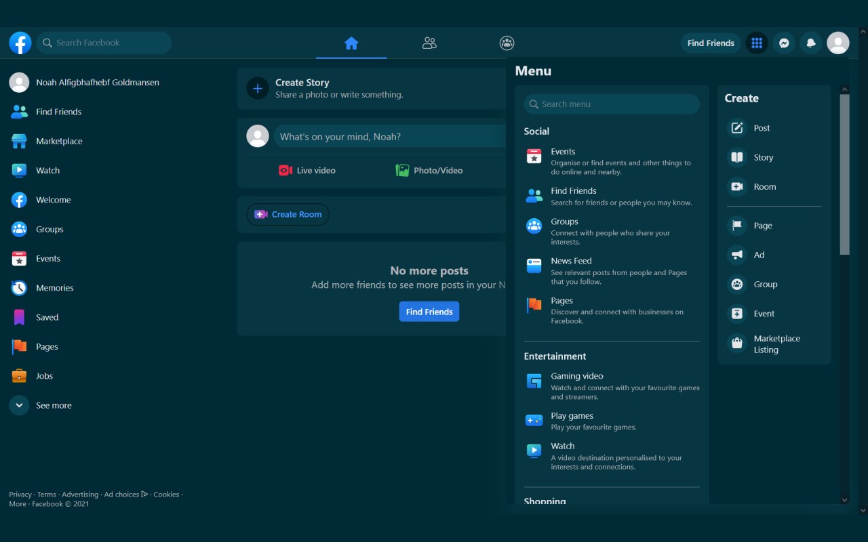Open Gaming video in Entertainment menu
This screenshot has height=542, width=868.
point(612,385)
